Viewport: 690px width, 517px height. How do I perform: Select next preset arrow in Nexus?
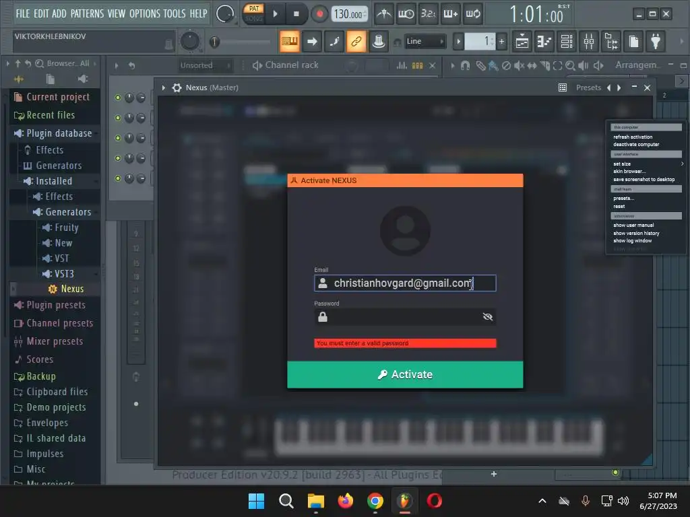(619, 88)
